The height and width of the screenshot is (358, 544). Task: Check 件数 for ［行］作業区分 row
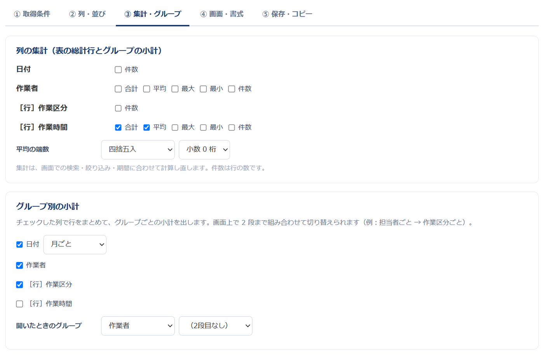point(118,108)
